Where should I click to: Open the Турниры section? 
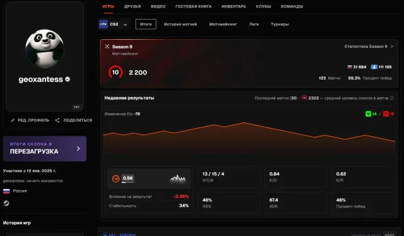[x=280, y=24]
